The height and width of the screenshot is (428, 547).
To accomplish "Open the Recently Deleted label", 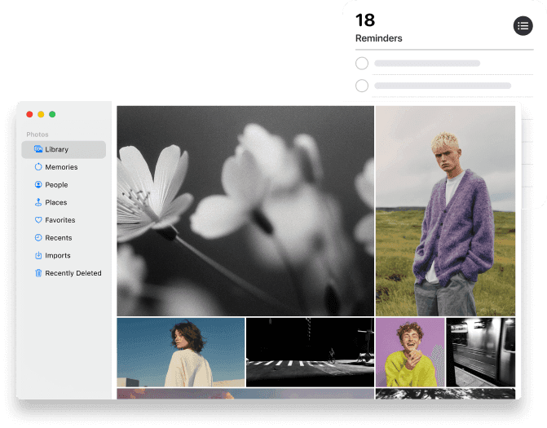I will click(x=73, y=273).
